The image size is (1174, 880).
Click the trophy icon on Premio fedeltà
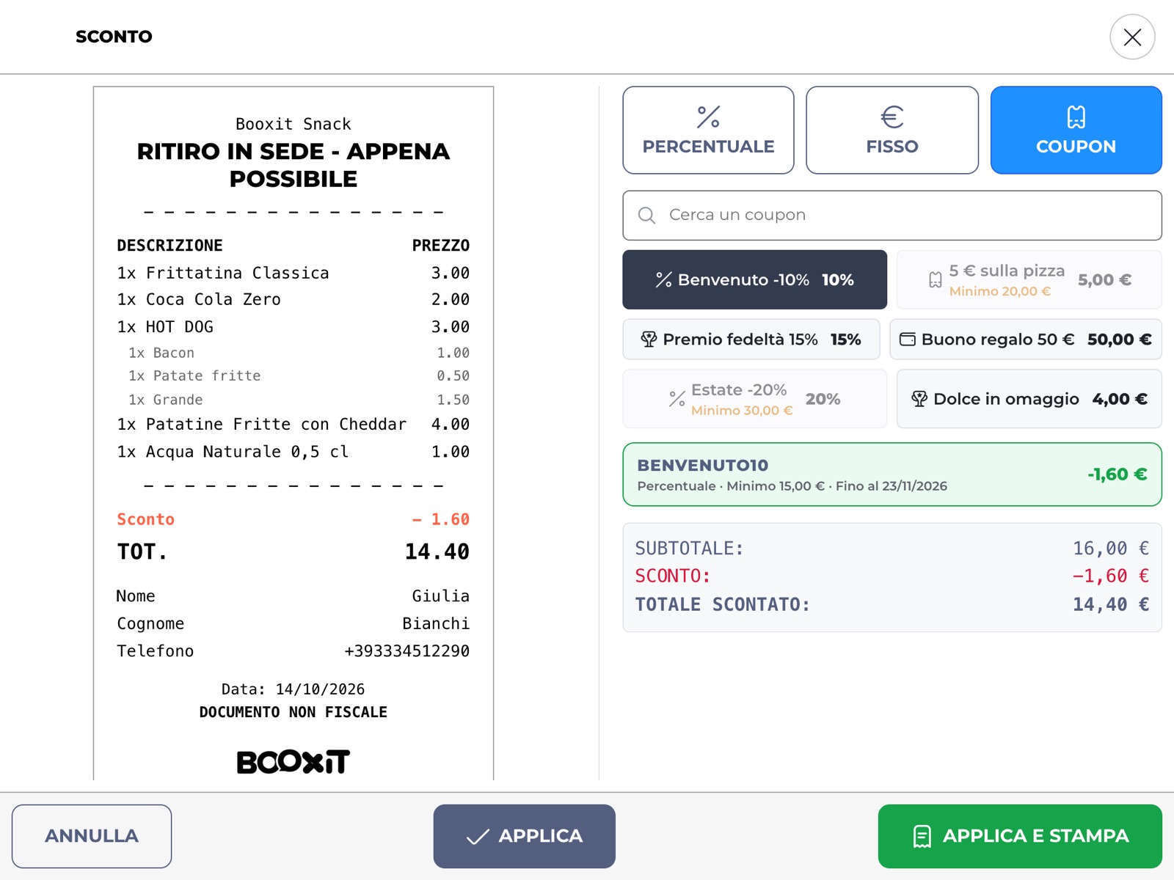pyautogui.click(x=649, y=340)
